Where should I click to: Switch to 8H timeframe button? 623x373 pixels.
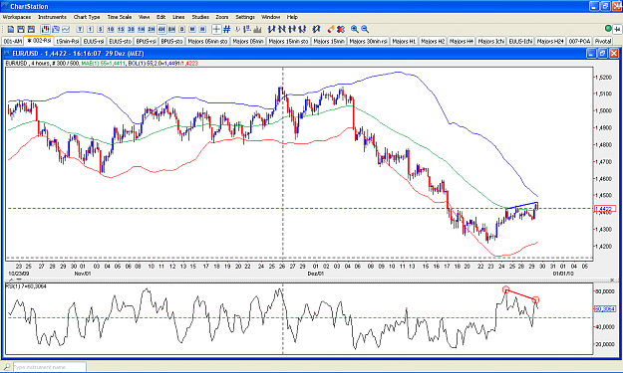172,29
